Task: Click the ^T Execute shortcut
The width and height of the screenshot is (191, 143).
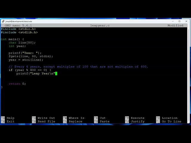Action: [x=135, y=118]
